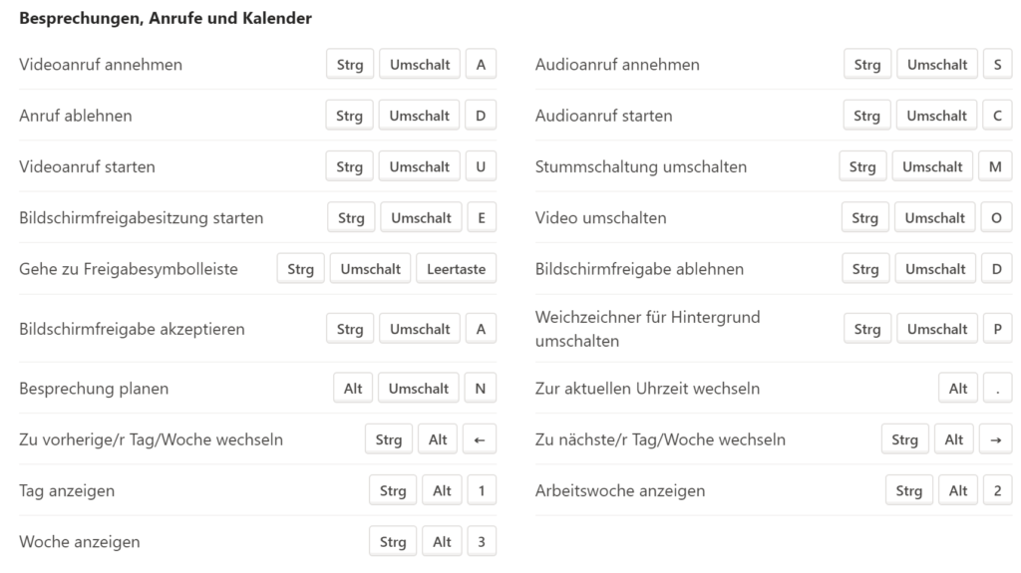Select the 'Audioanruf starten' label
This screenshot has width=1021, height=573.
pyautogui.click(x=603, y=116)
